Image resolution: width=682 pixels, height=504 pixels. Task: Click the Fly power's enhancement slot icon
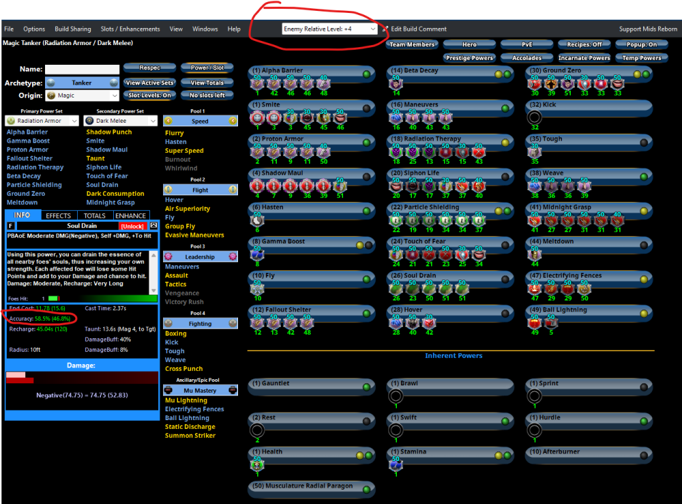[x=257, y=288]
